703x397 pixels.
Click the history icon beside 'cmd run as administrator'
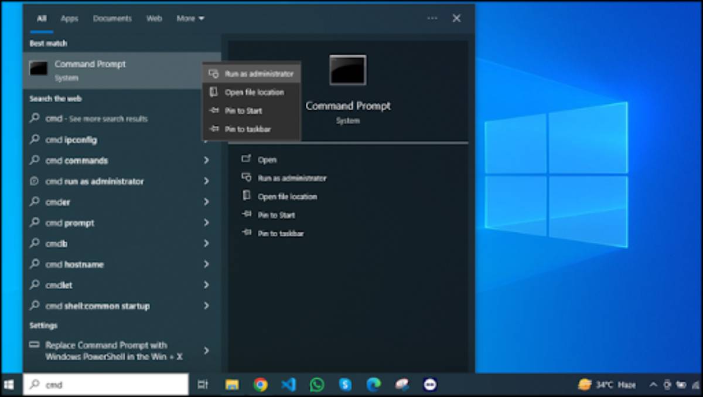35,181
